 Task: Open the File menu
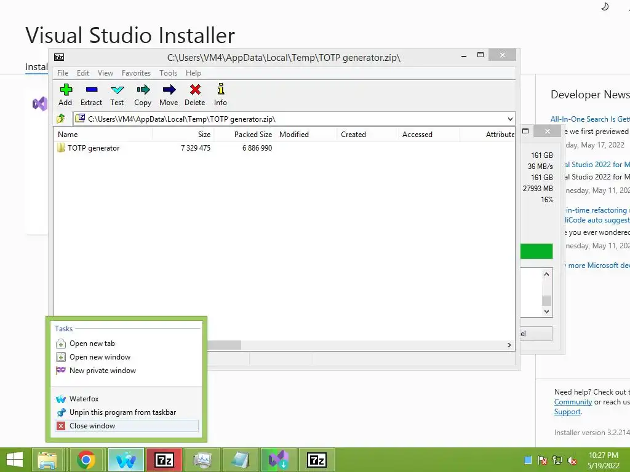coord(63,73)
